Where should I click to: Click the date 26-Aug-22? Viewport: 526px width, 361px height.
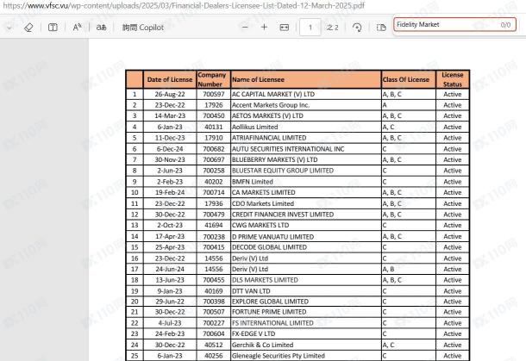(170, 95)
